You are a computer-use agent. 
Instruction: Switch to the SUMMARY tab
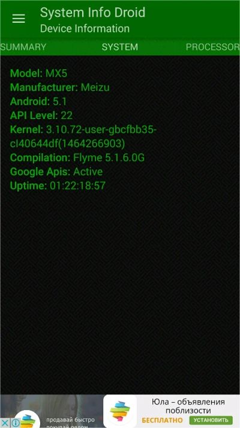point(23,47)
